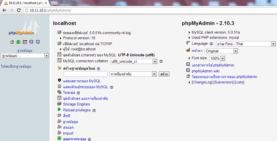Click icon beside localhost via TCP/IP
The width and height of the screenshot is (277, 141).
coord(59,43)
